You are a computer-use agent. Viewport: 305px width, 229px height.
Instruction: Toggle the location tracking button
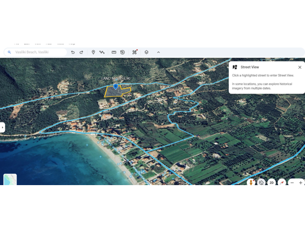[x=261, y=182]
